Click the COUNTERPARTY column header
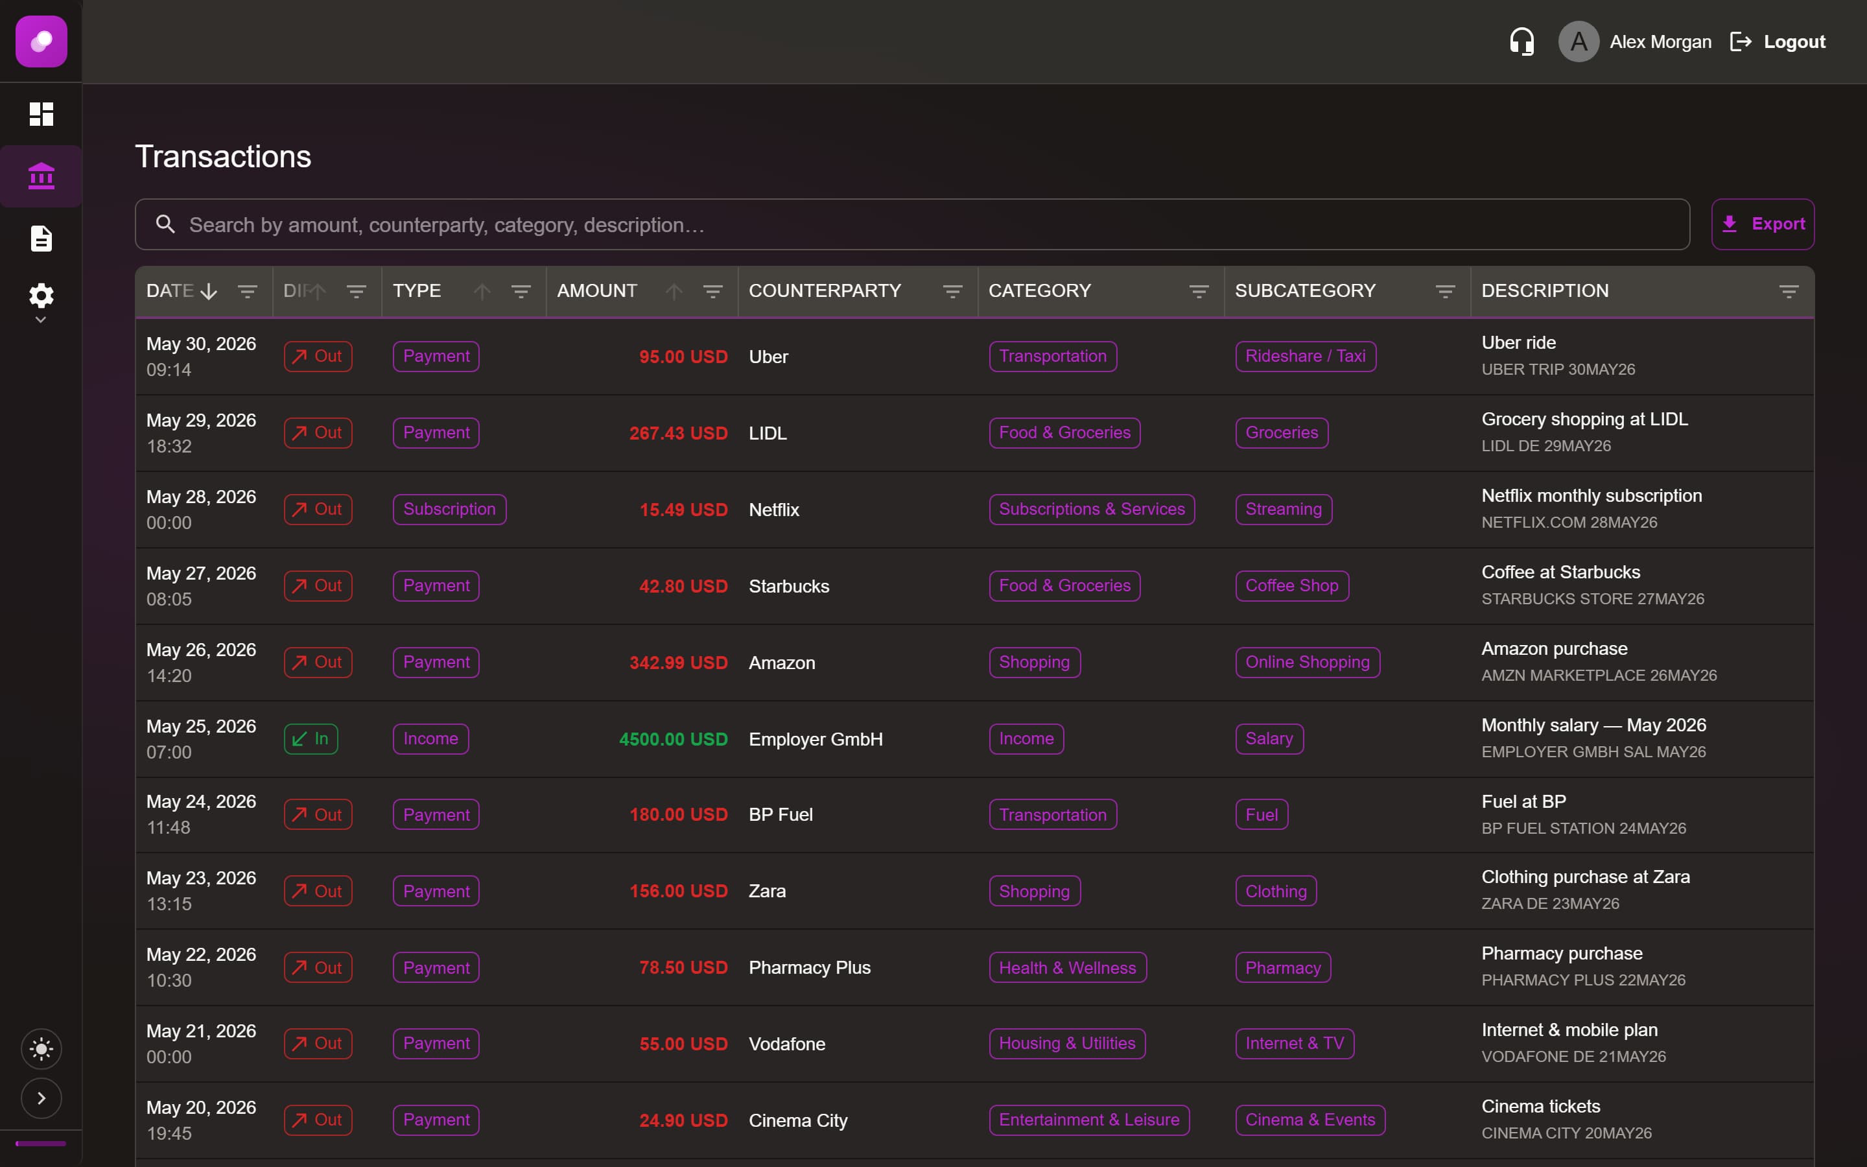The height and width of the screenshot is (1167, 1867). [825, 291]
